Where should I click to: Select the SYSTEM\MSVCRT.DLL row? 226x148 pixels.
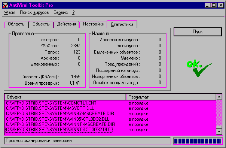(110, 108)
